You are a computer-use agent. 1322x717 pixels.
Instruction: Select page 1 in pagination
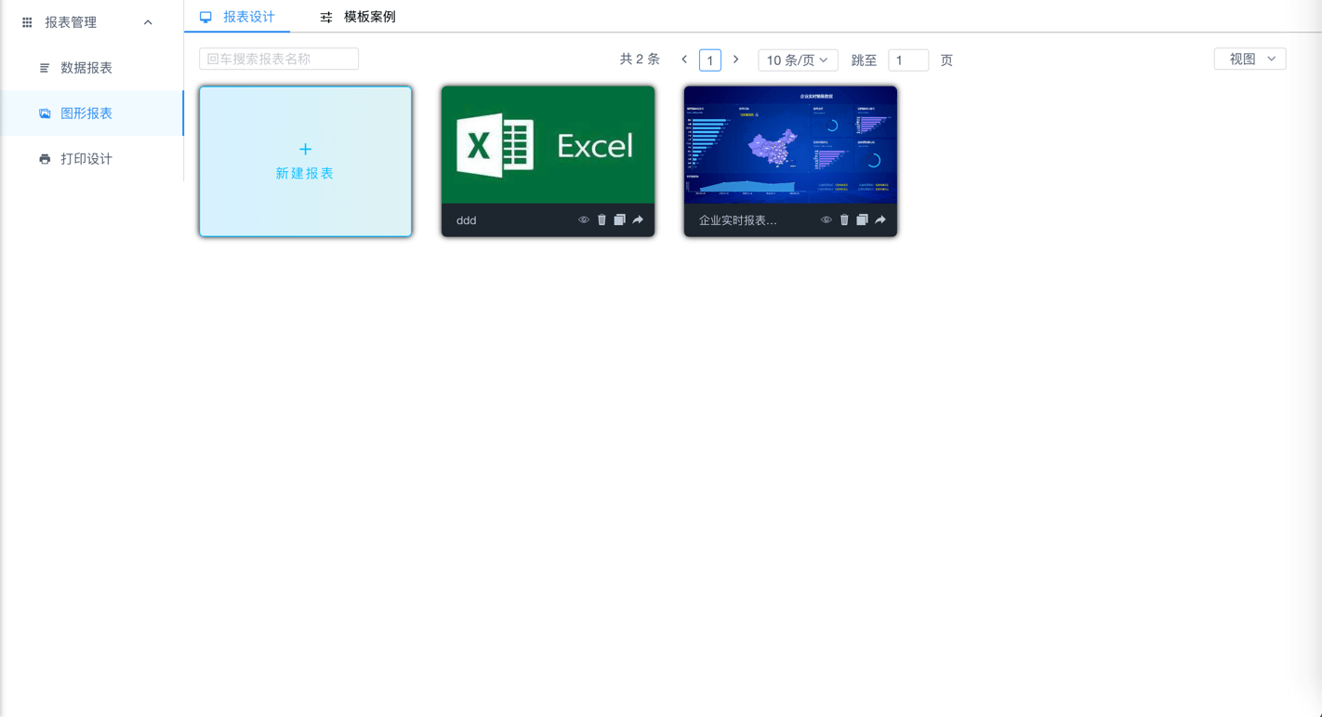point(710,60)
